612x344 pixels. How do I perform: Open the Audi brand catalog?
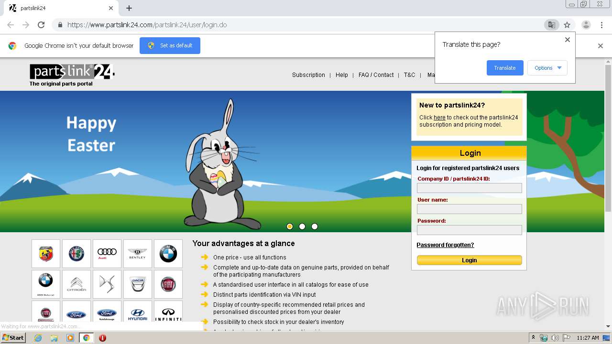[107, 254]
